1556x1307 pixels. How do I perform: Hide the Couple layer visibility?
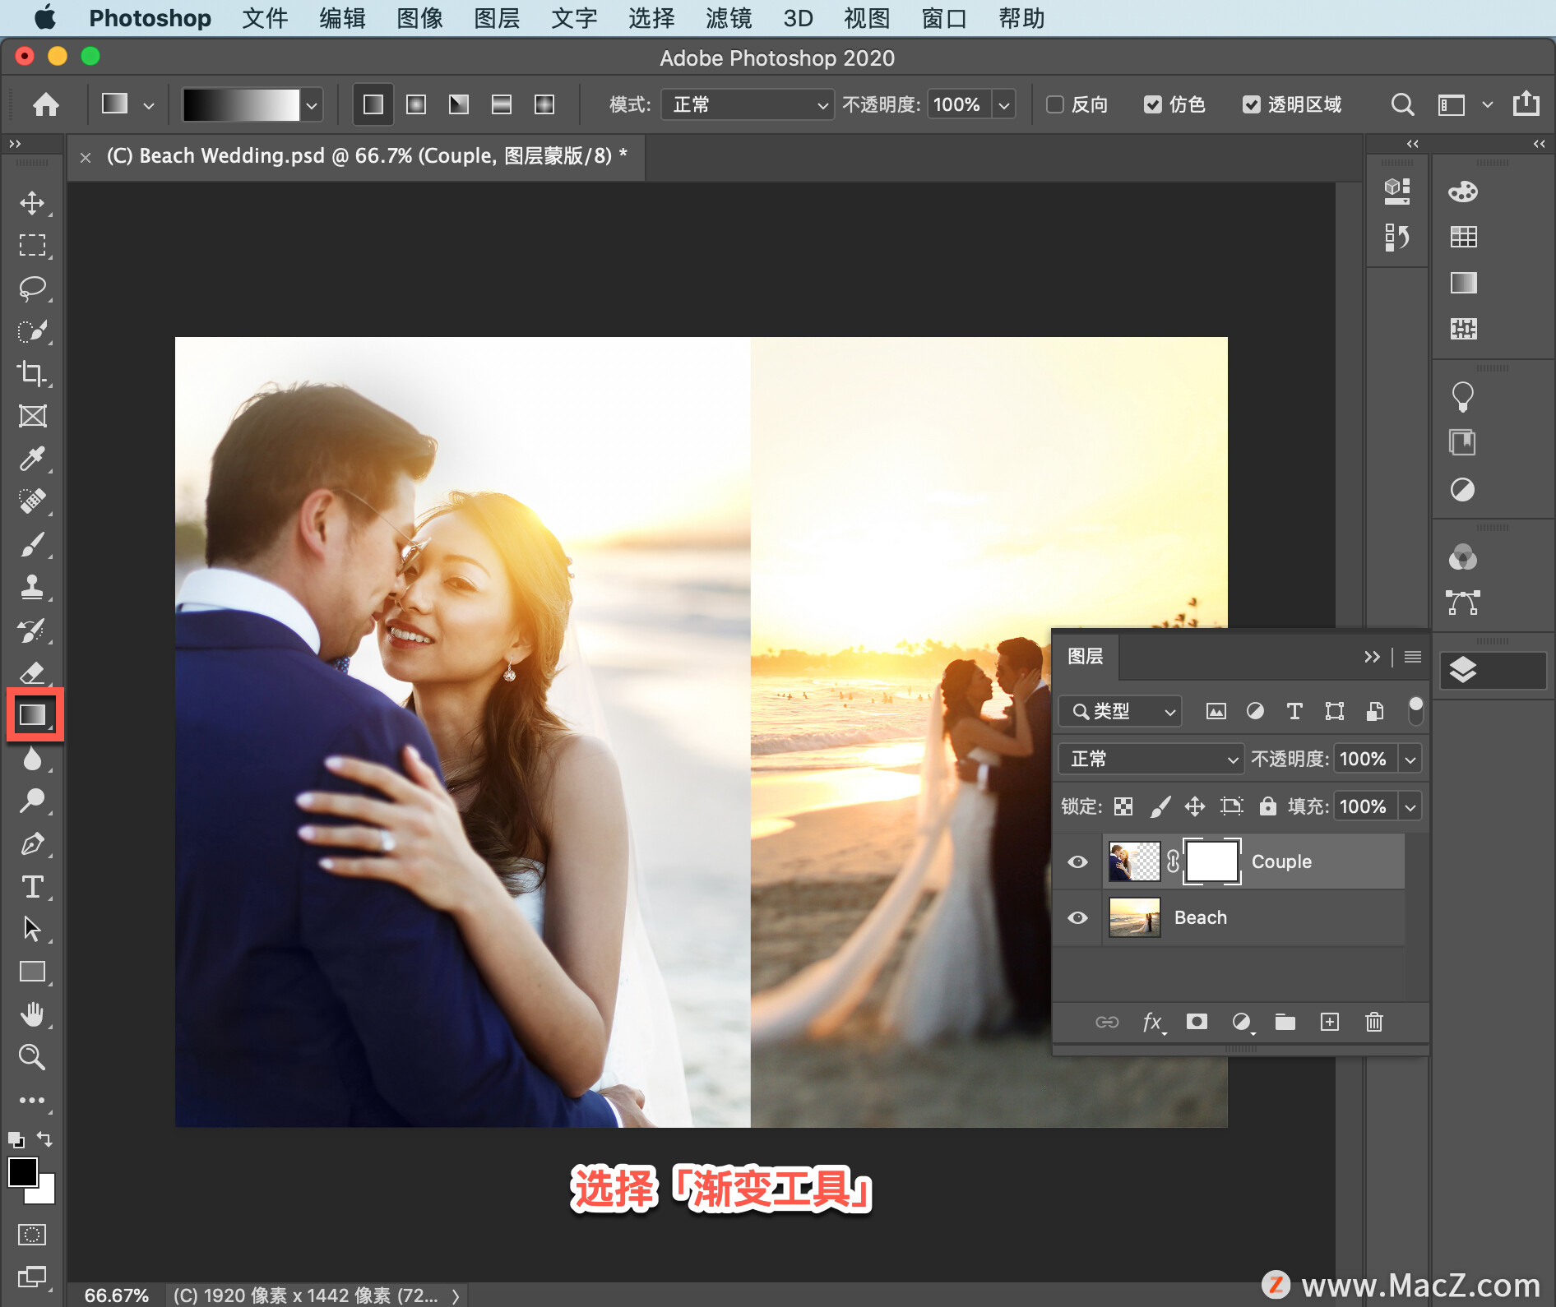coord(1077,861)
